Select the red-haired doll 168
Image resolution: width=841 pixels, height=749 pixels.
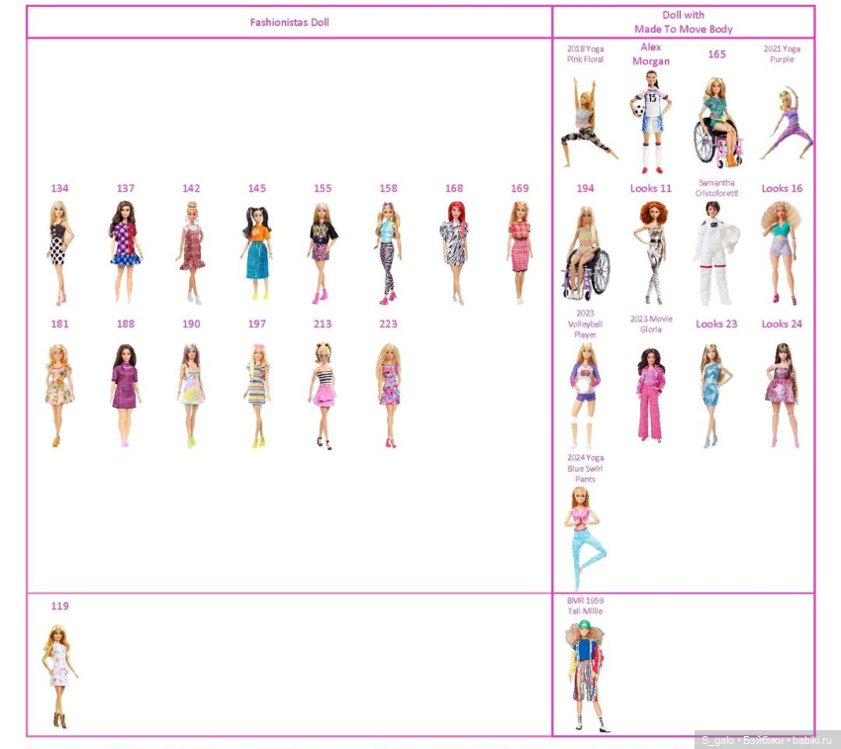[x=454, y=251]
